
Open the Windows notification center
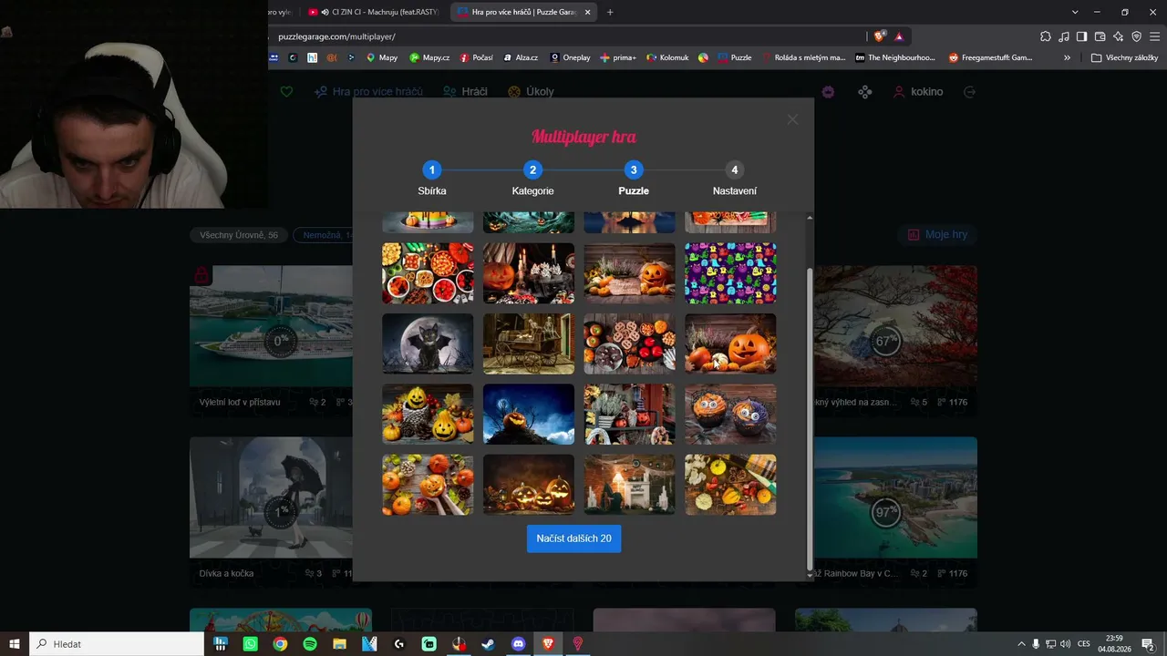click(1148, 644)
